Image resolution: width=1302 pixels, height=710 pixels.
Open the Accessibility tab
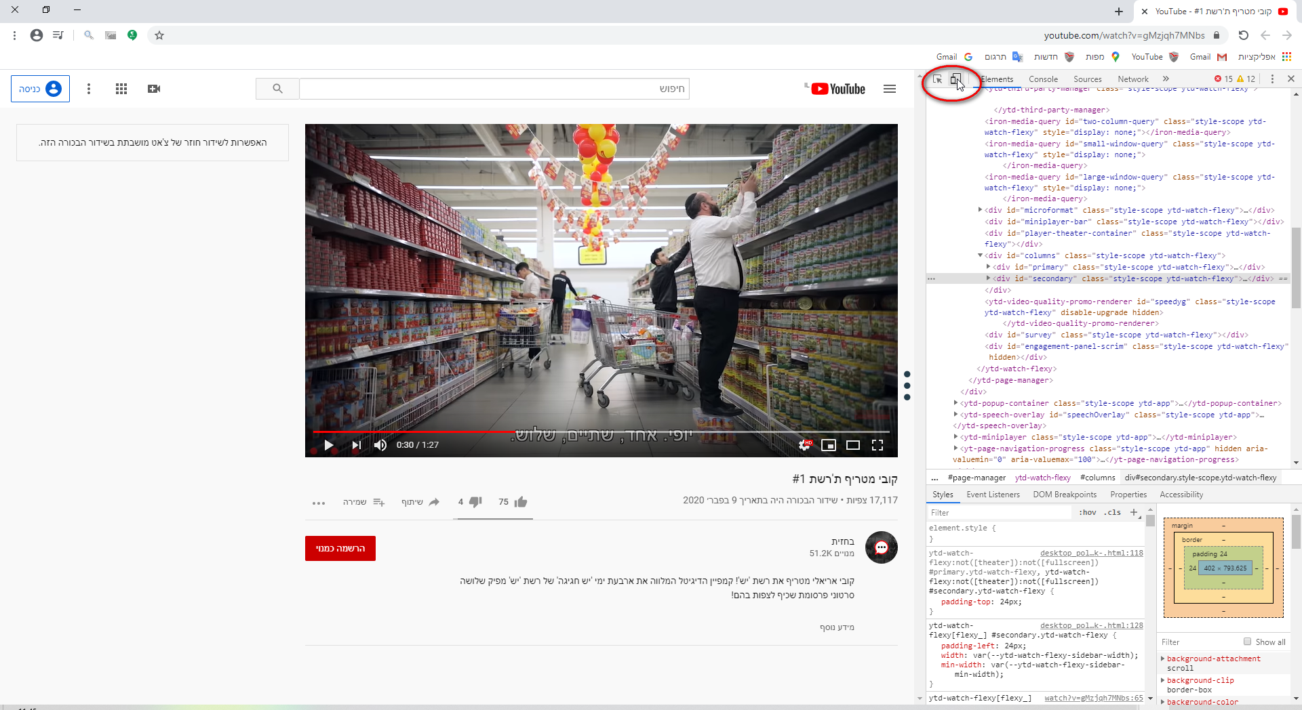click(x=1181, y=495)
